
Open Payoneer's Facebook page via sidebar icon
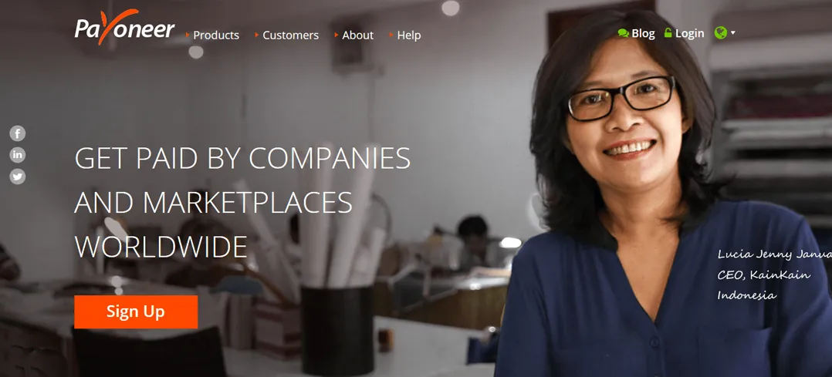pos(18,133)
